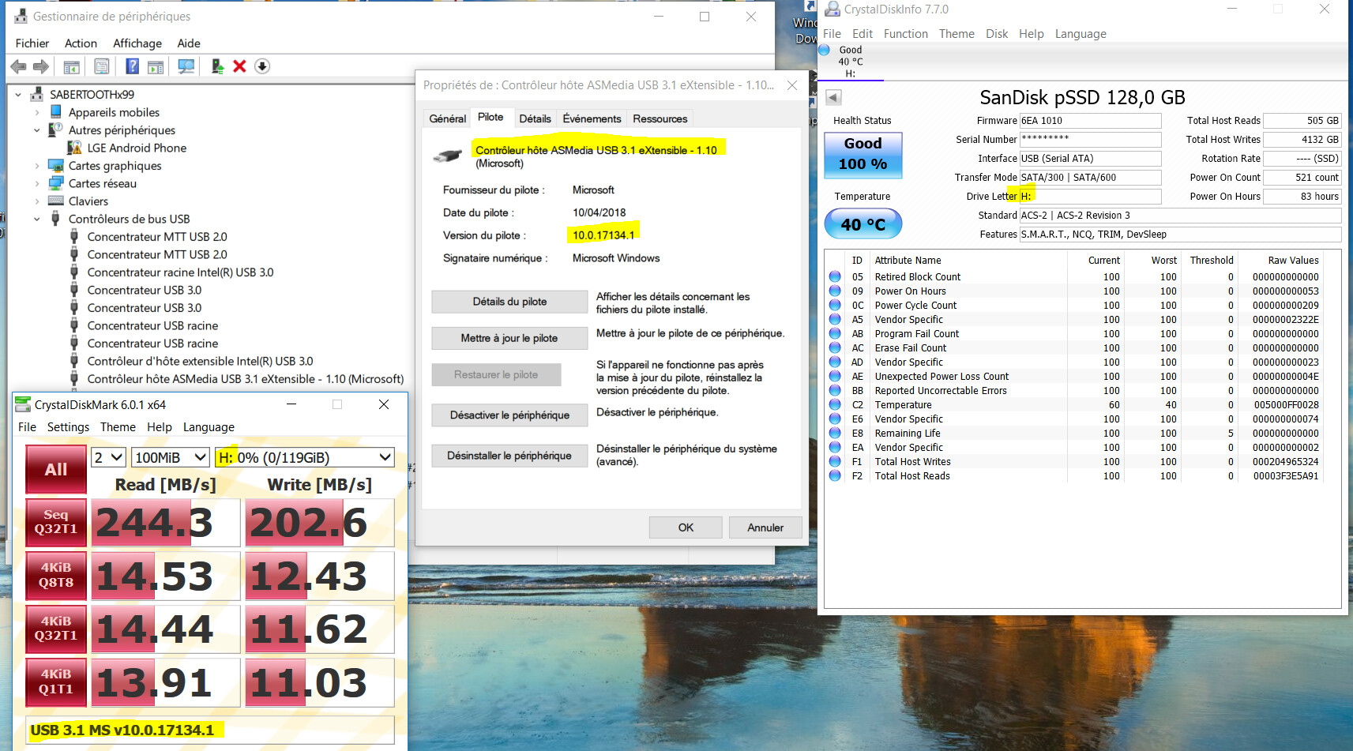Click All button in CrystalDiskMark
This screenshot has height=751, width=1353.
[x=56, y=470]
